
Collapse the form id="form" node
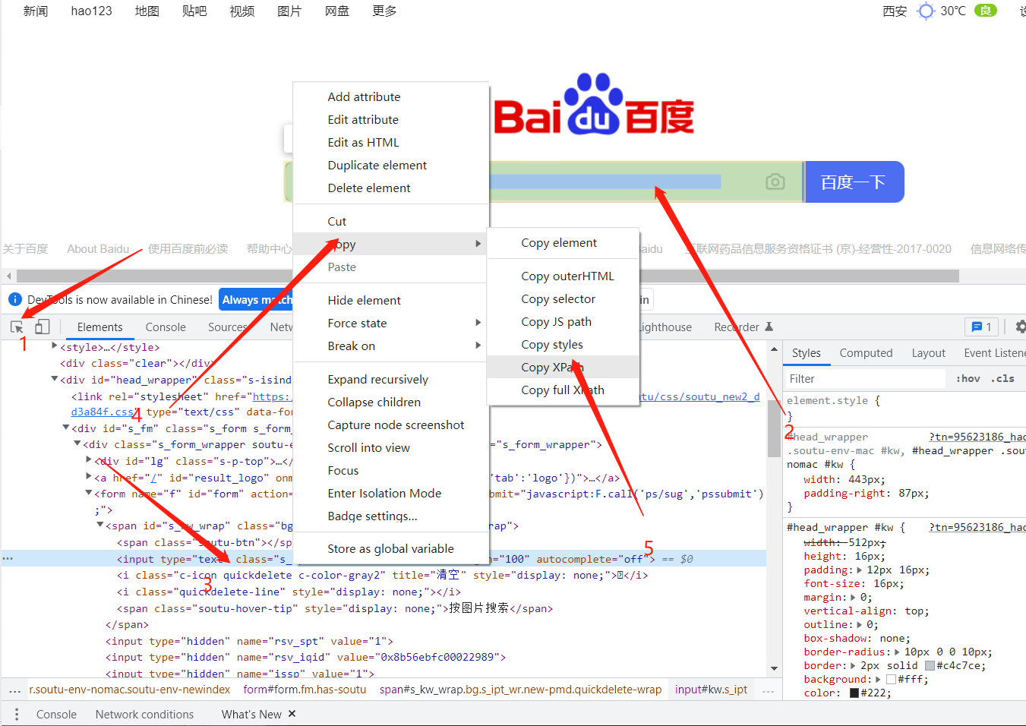(x=88, y=493)
